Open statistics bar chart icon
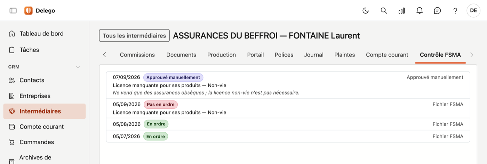 (x=401, y=10)
